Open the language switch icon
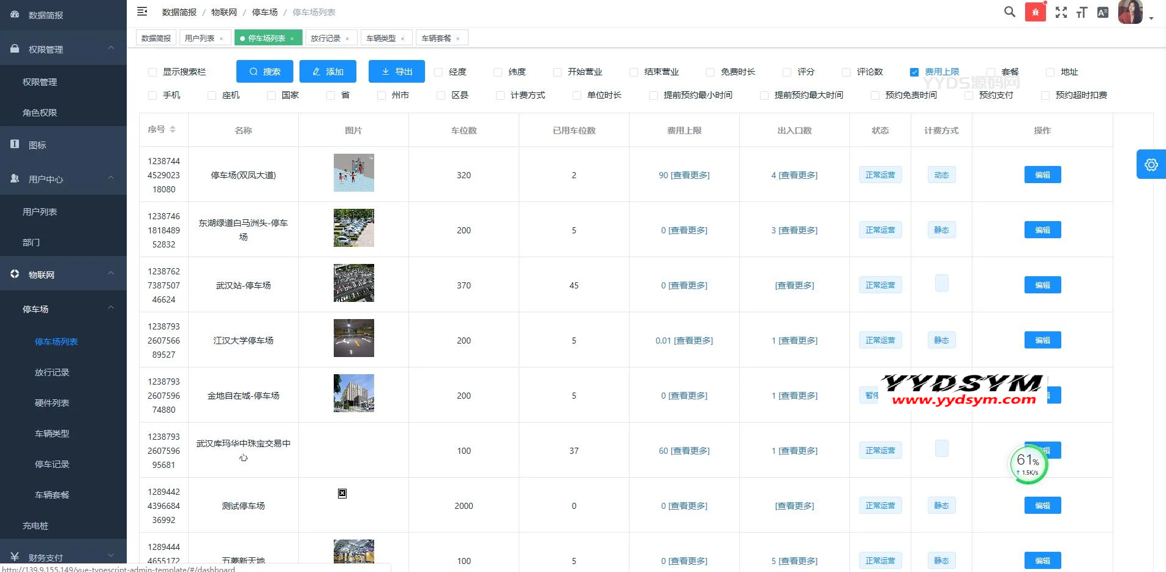1166x572 pixels. (1102, 12)
